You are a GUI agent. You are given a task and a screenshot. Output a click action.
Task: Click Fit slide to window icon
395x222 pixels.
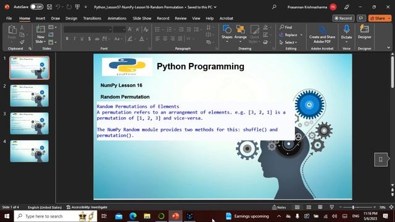point(391,207)
